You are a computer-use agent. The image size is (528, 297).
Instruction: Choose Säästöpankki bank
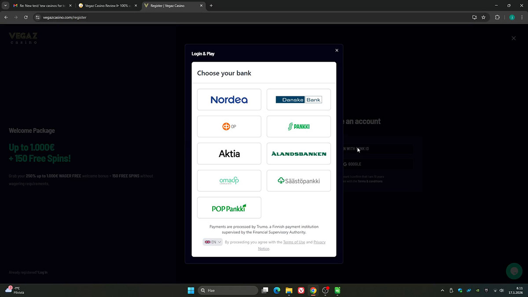click(x=298, y=181)
